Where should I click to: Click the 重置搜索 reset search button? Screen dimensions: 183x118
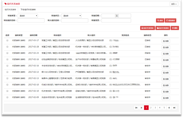pos(170,20)
